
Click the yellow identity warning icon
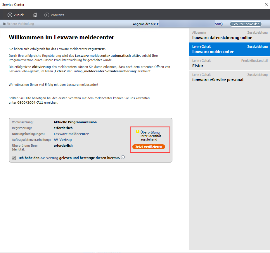tap(137, 131)
